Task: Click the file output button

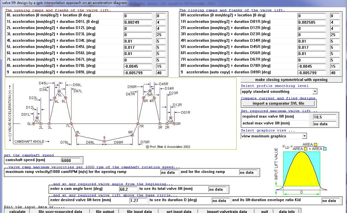Action: [x=105, y=211]
